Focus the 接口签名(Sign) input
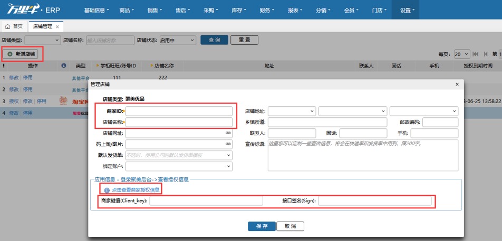The width and height of the screenshot is (502, 241). coord(374,200)
